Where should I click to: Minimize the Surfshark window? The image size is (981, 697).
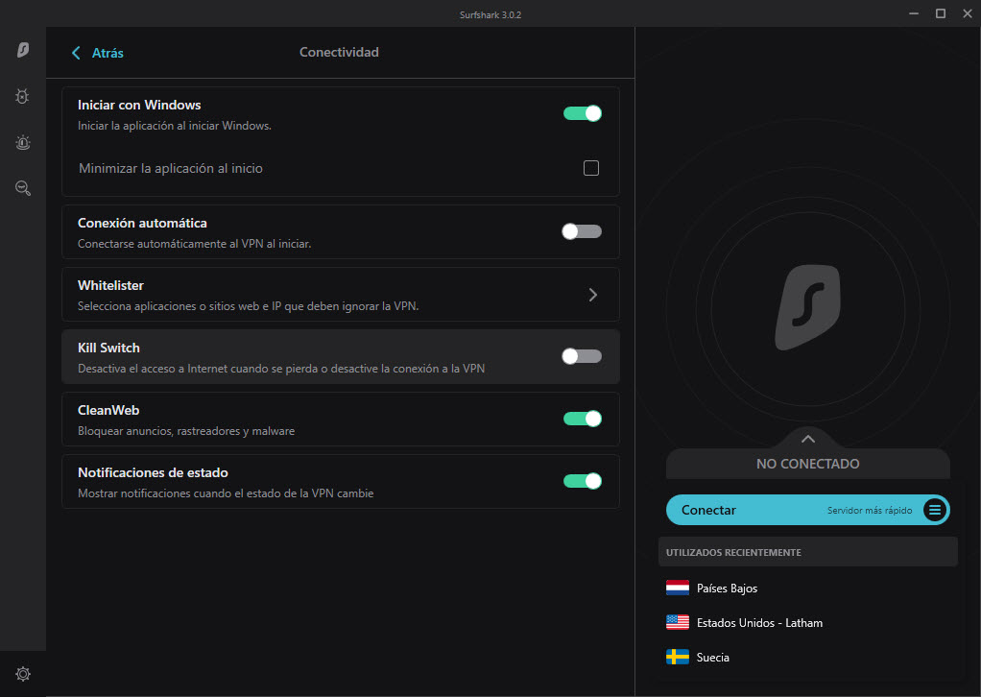(914, 13)
